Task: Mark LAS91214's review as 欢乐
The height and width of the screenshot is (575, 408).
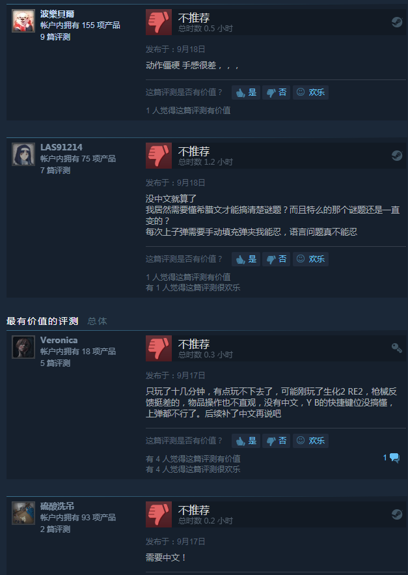Action: click(x=310, y=259)
